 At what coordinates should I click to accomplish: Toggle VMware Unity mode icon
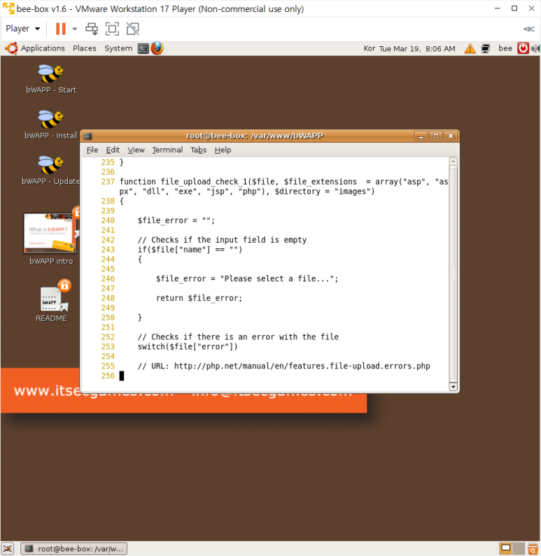[133, 29]
